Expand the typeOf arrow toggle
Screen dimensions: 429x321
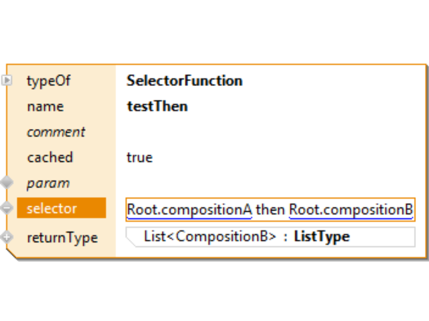point(7,81)
